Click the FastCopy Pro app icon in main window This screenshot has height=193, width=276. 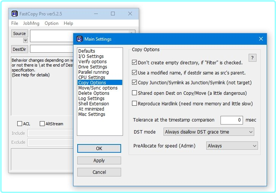15,14
